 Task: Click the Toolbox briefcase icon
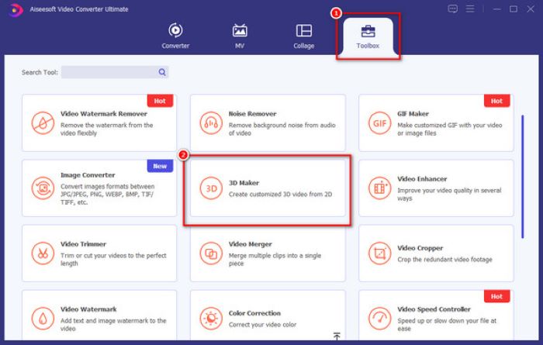coord(368,31)
